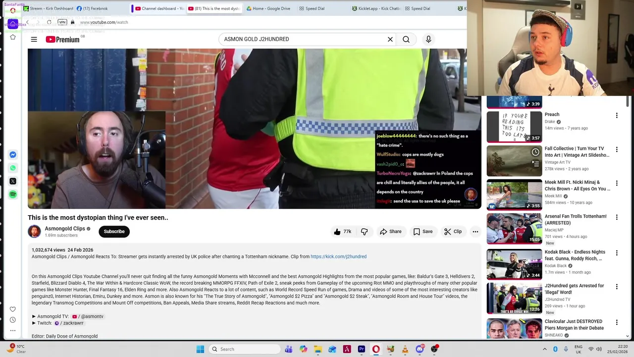
Task: Clear the search query with X
Action: tap(390, 39)
